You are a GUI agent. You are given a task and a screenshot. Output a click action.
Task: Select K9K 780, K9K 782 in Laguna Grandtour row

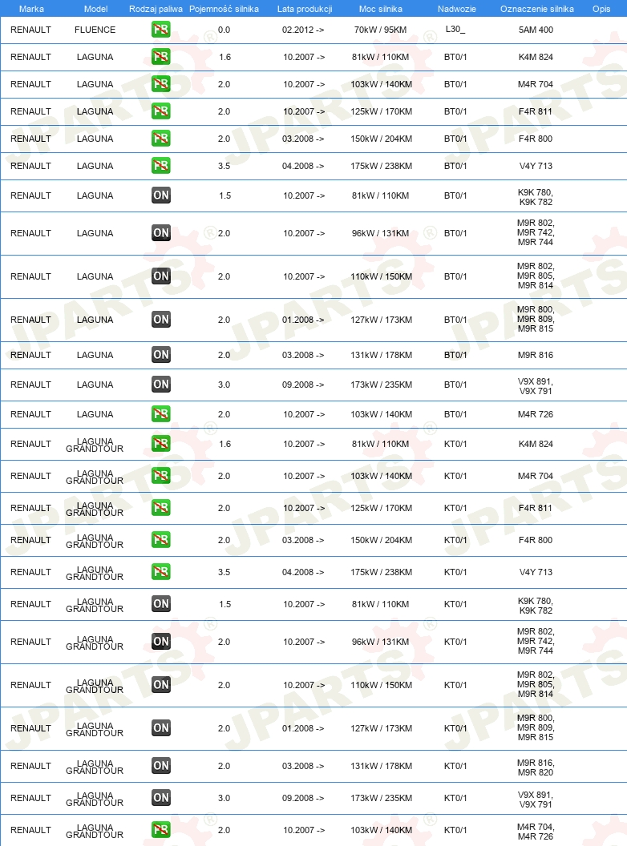point(536,606)
